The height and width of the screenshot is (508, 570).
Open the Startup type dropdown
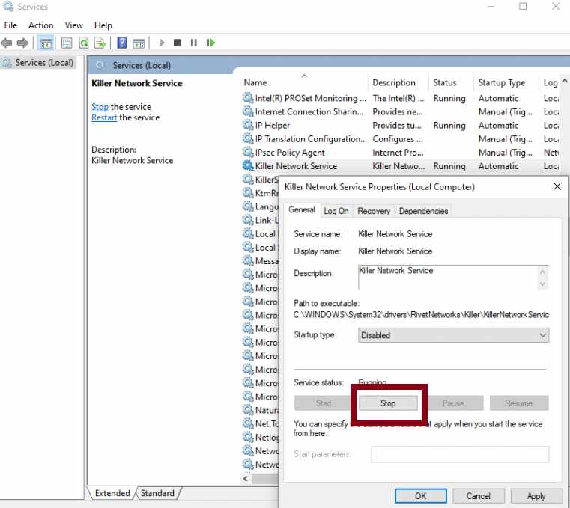(x=453, y=335)
